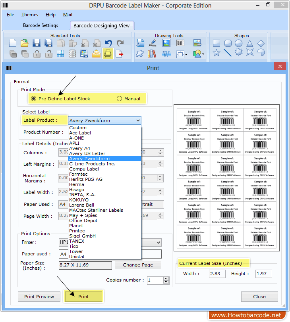Choose the Star shape
The height and width of the screenshot is (322, 290).
tap(217, 53)
